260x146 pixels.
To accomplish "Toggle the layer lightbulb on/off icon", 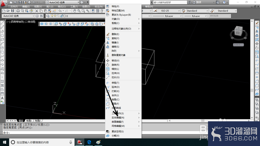I will click(52, 16).
